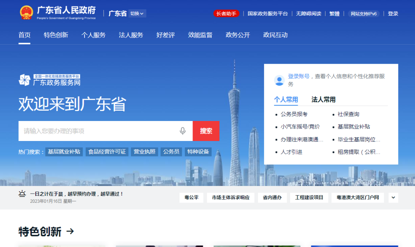Click the 登录账号 link

pos(299,76)
